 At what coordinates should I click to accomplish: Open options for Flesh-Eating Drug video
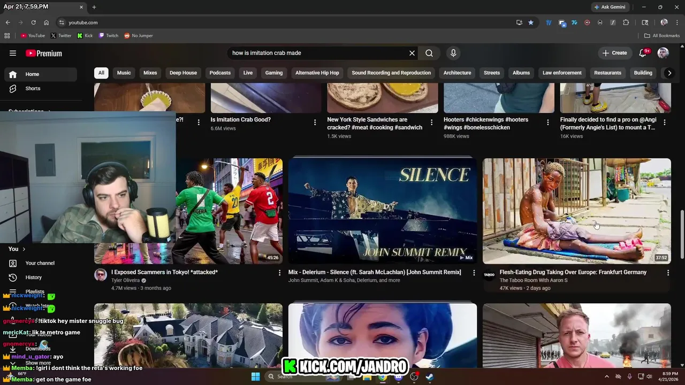point(668,273)
